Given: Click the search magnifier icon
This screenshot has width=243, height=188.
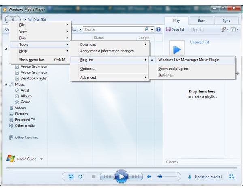Looking at the screenshot, I should [x=146, y=29].
